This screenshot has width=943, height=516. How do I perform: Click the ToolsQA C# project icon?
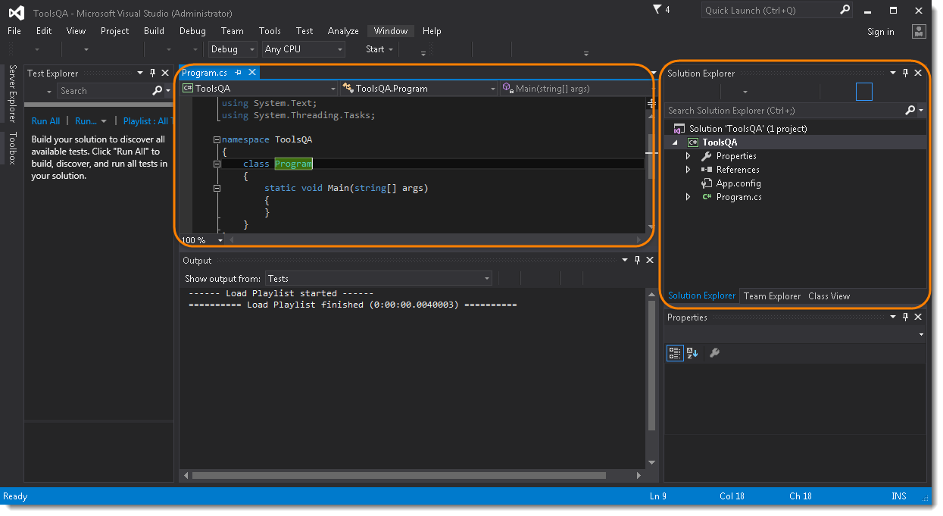tap(692, 142)
